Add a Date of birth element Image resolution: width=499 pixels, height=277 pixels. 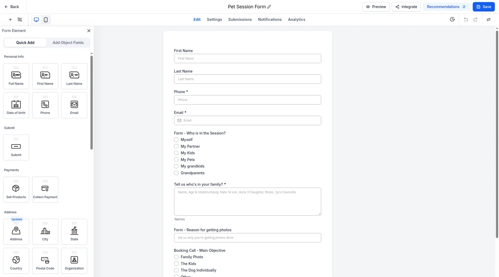[16, 105]
